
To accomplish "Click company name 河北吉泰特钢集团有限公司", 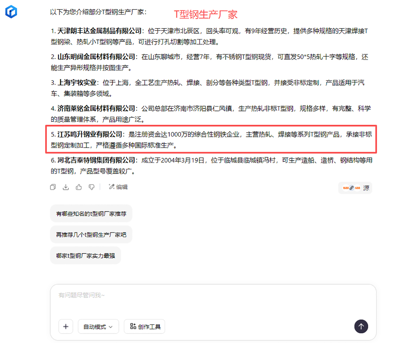I will (96, 160).
